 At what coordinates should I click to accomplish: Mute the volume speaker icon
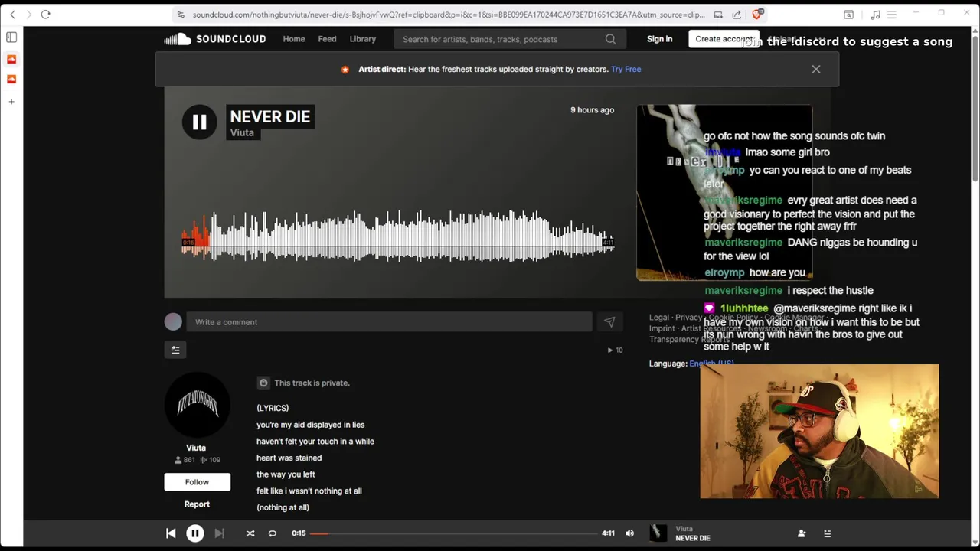point(629,533)
